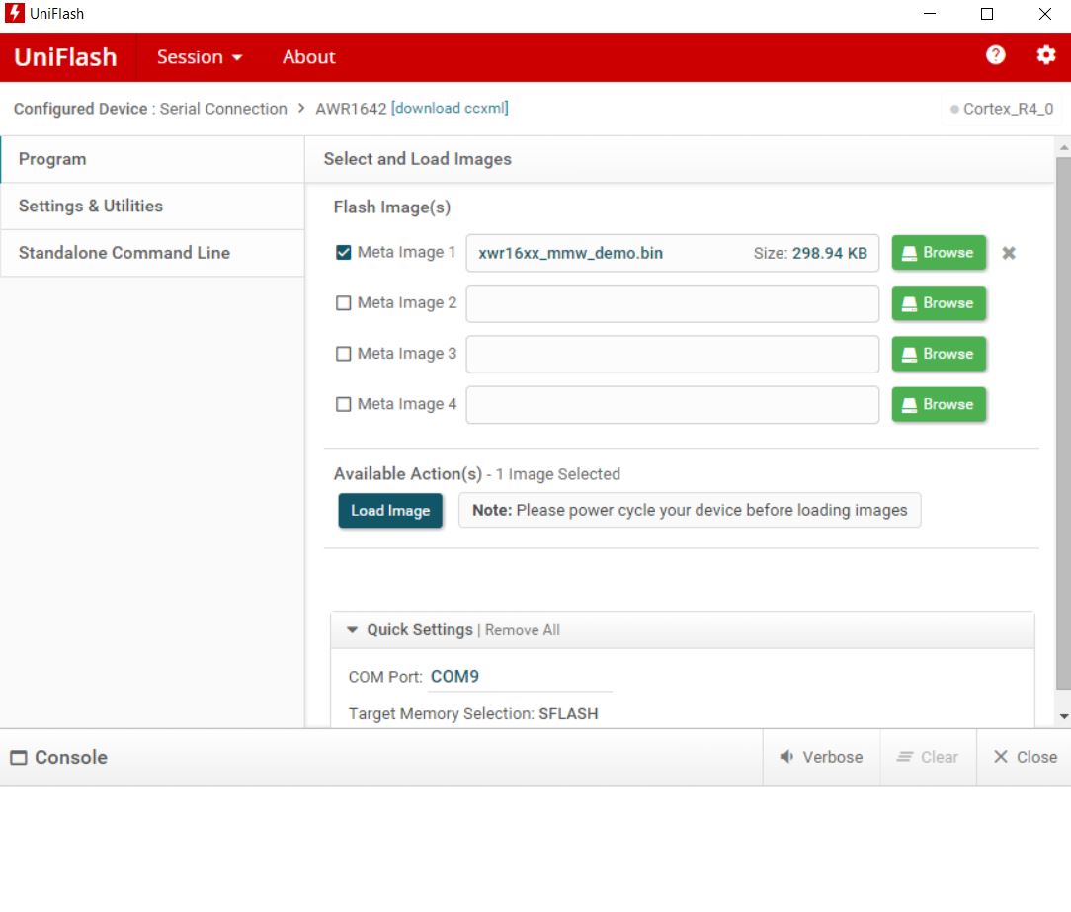
Task: Browse for Meta Image 1 file
Action: tap(939, 253)
